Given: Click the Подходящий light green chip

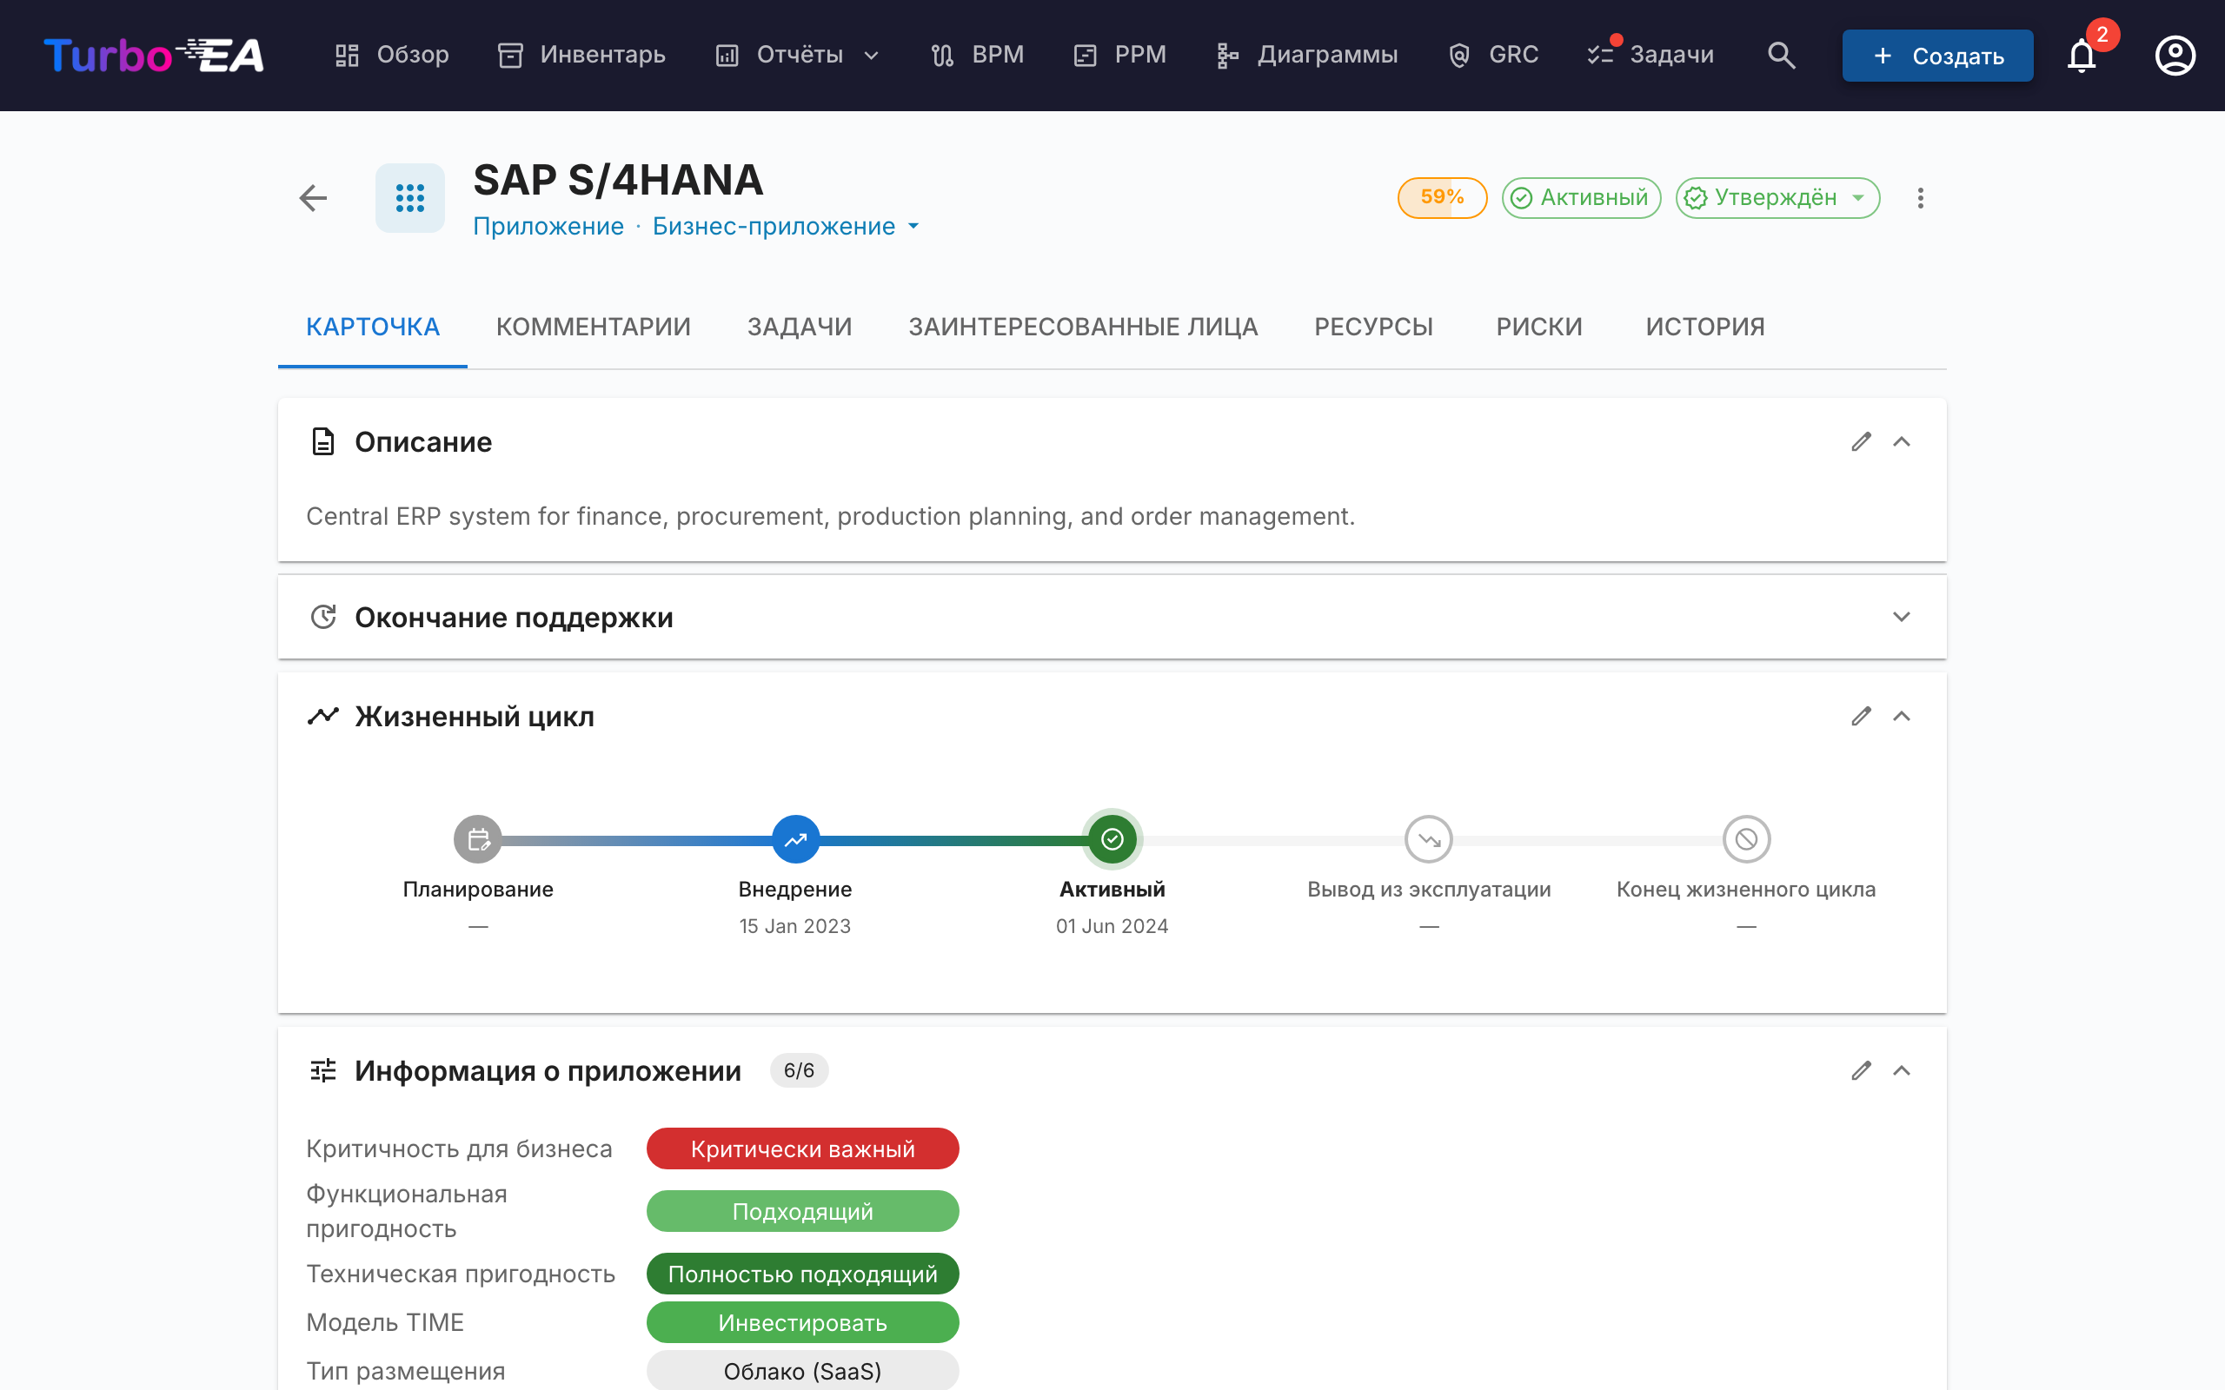Looking at the screenshot, I should click(803, 1212).
